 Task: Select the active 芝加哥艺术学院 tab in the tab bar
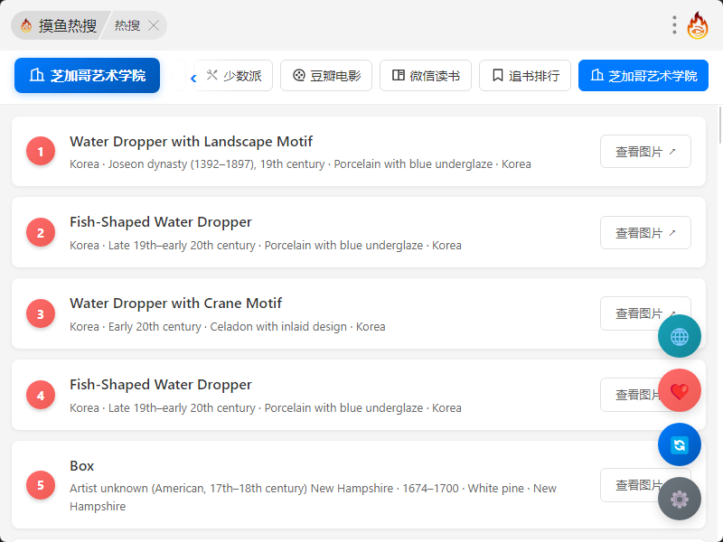point(643,76)
